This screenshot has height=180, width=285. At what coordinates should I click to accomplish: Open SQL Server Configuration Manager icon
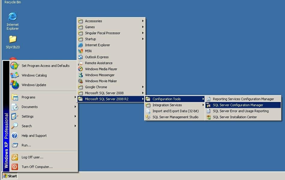coord(208,105)
